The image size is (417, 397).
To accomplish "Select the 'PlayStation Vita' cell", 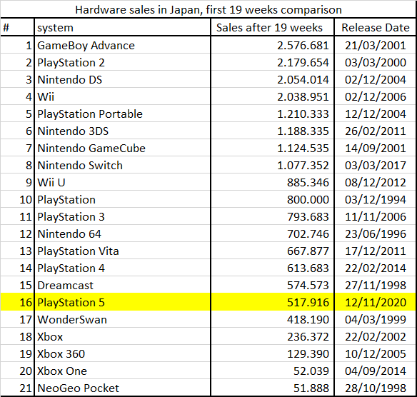I will pyautogui.click(x=78, y=251).
